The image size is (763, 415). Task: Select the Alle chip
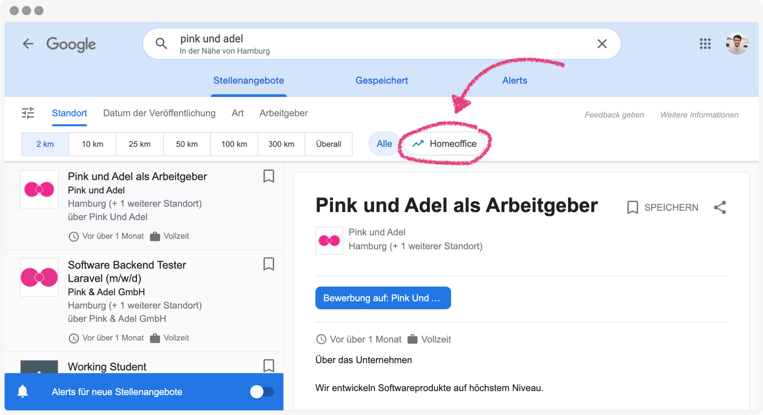coord(384,144)
